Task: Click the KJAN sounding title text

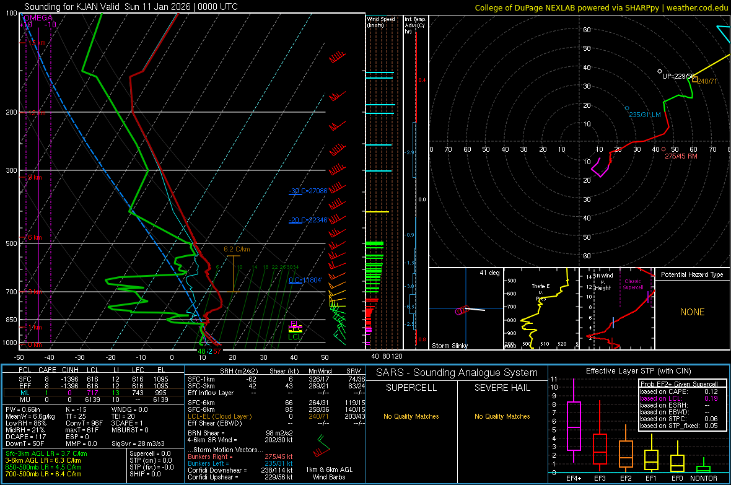Action: click(131, 7)
